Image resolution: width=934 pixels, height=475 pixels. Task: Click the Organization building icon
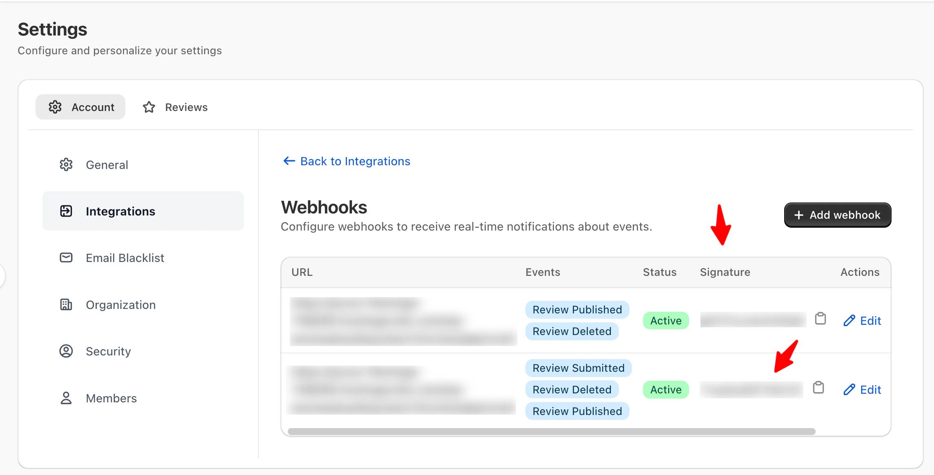point(66,304)
